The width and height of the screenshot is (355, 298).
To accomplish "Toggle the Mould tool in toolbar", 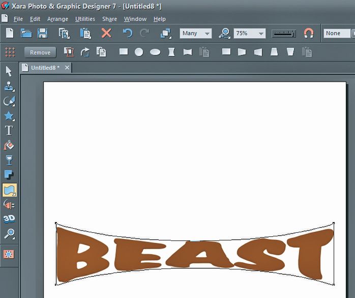I will pyautogui.click(x=9, y=190).
